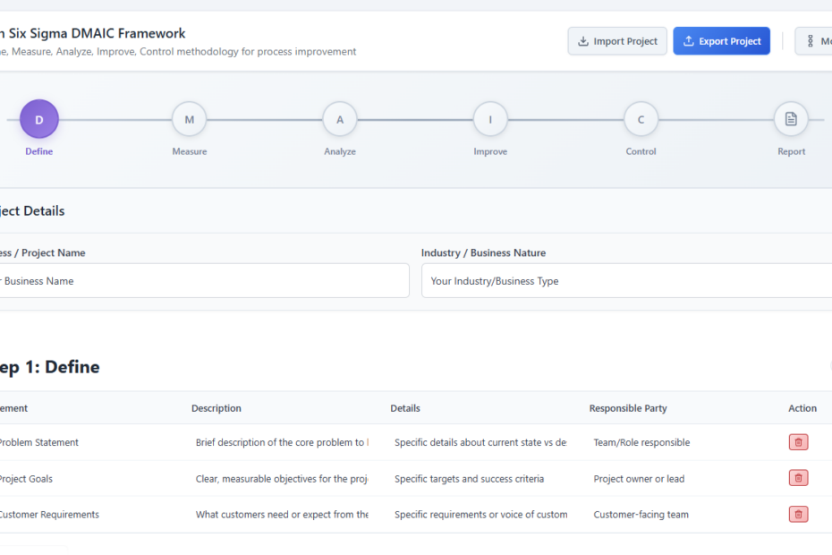This screenshot has height=555, width=832.
Task: Click the Industry / Business Nature input
Action: click(x=626, y=281)
